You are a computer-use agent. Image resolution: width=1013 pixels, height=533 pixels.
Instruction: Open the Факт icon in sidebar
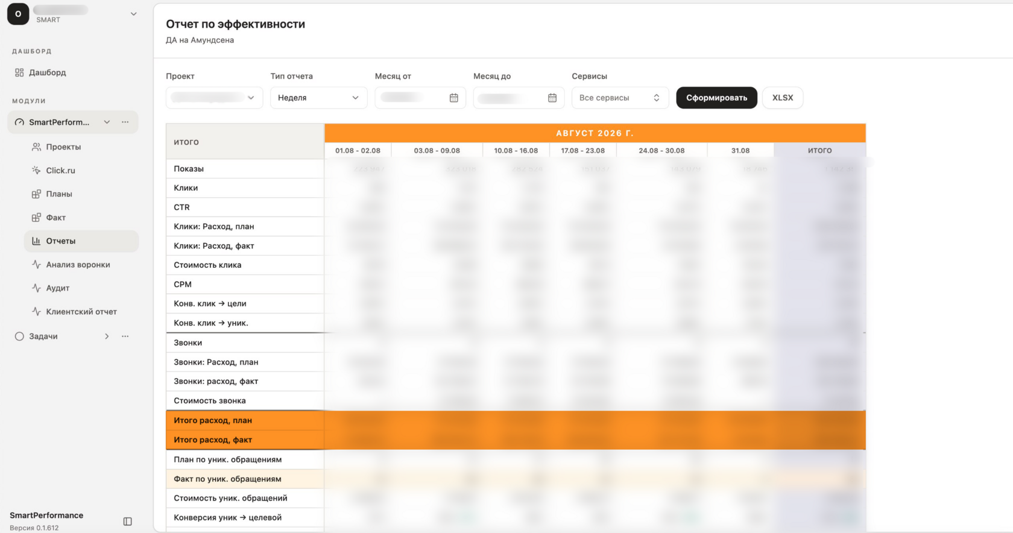point(36,218)
